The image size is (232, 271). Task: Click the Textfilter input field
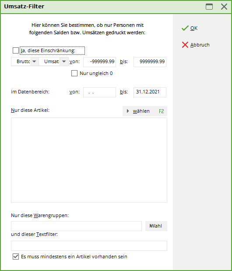(89, 246)
